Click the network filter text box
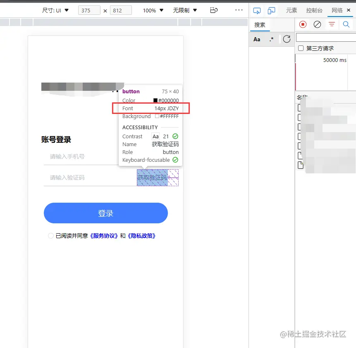This screenshot has height=348, width=356. 326,38
